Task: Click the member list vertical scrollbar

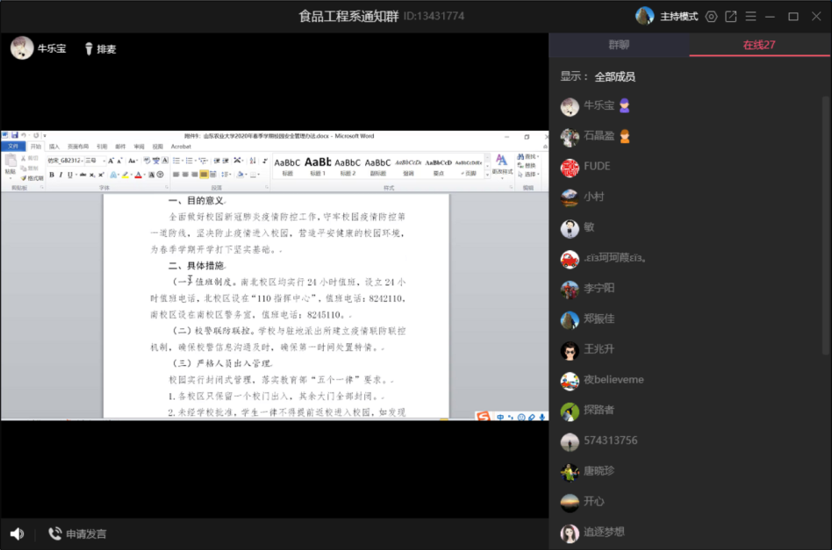Action: coord(826,219)
